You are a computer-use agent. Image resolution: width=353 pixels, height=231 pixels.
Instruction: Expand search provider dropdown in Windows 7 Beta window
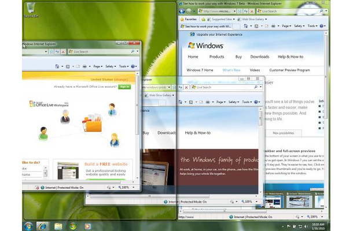tap(326, 11)
